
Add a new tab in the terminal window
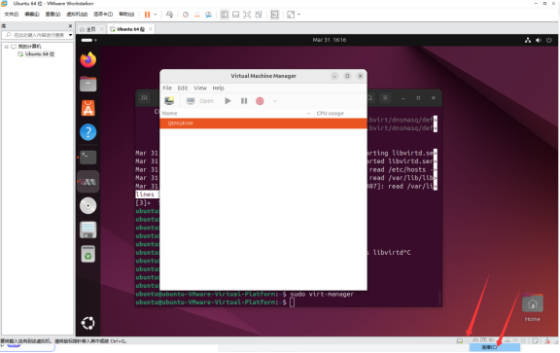[x=144, y=98]
